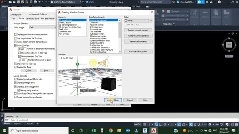This screenshot has height=134, width=239.
Task: Click Restore classic colors button
Action: (x=138, y=51)
